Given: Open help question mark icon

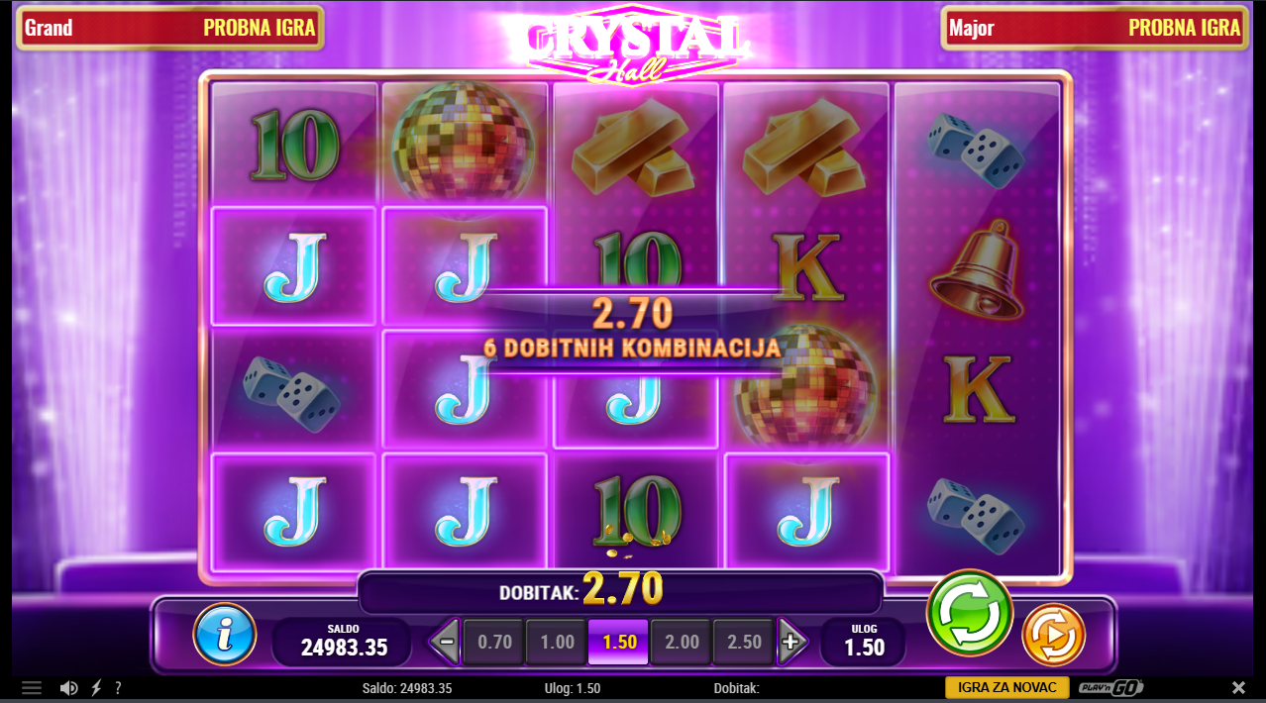Looking at the screenshot, I should pyautogui.click(x=118, y=687).
